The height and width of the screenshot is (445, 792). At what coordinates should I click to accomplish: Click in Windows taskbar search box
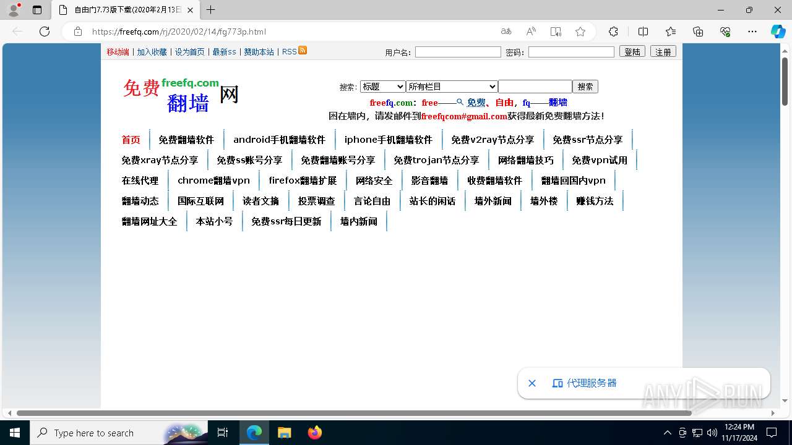pos(118,433)
